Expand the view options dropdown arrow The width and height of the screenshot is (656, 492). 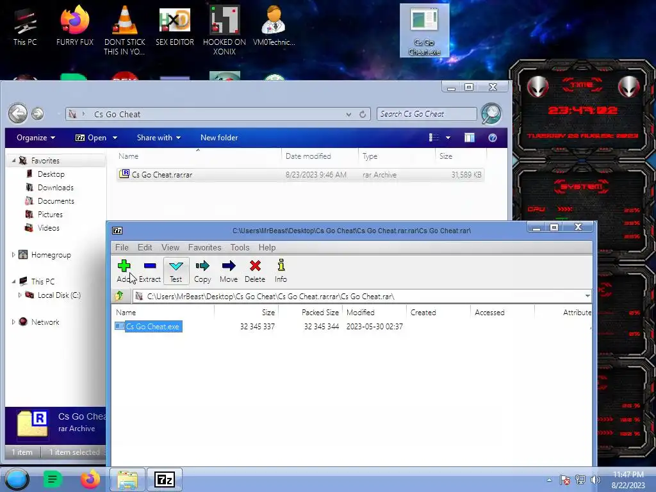tap(448, 138)
